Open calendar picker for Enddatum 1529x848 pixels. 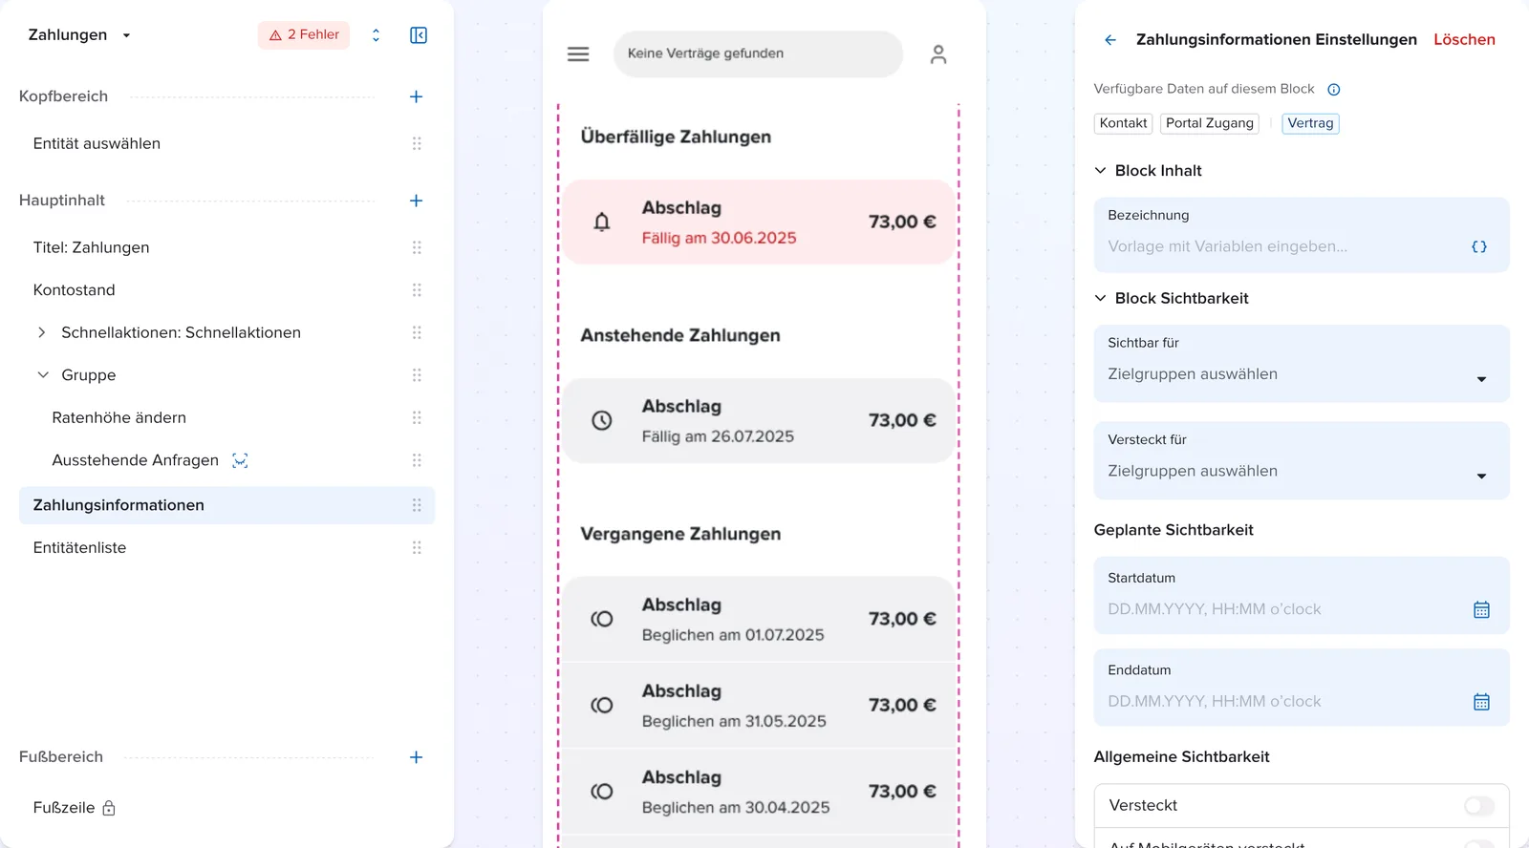point(1482,703)
